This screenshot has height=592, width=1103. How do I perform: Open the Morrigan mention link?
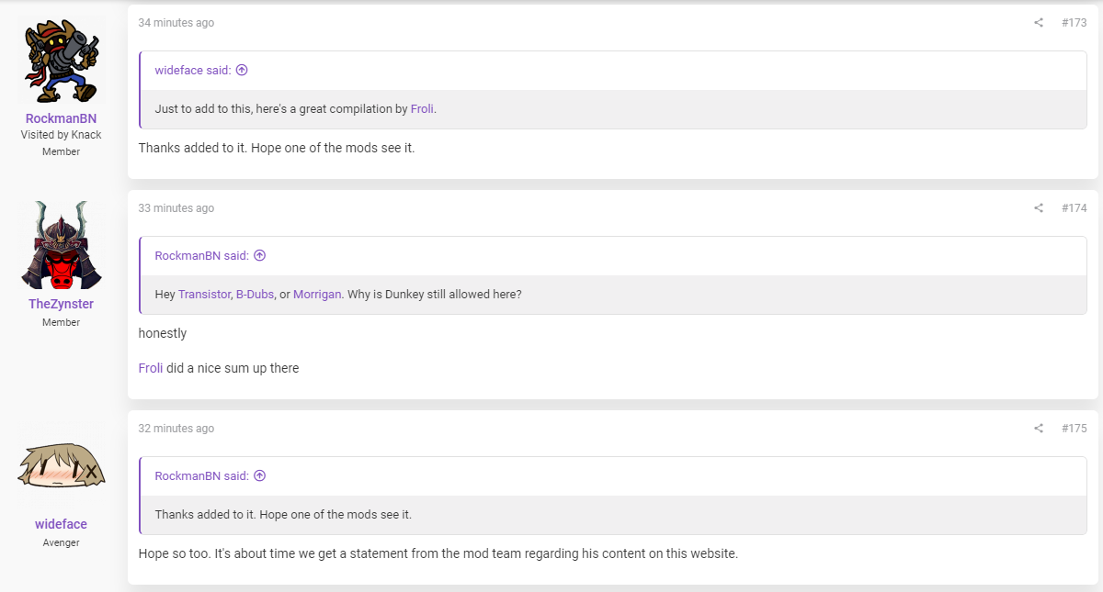tap(317, 295)
